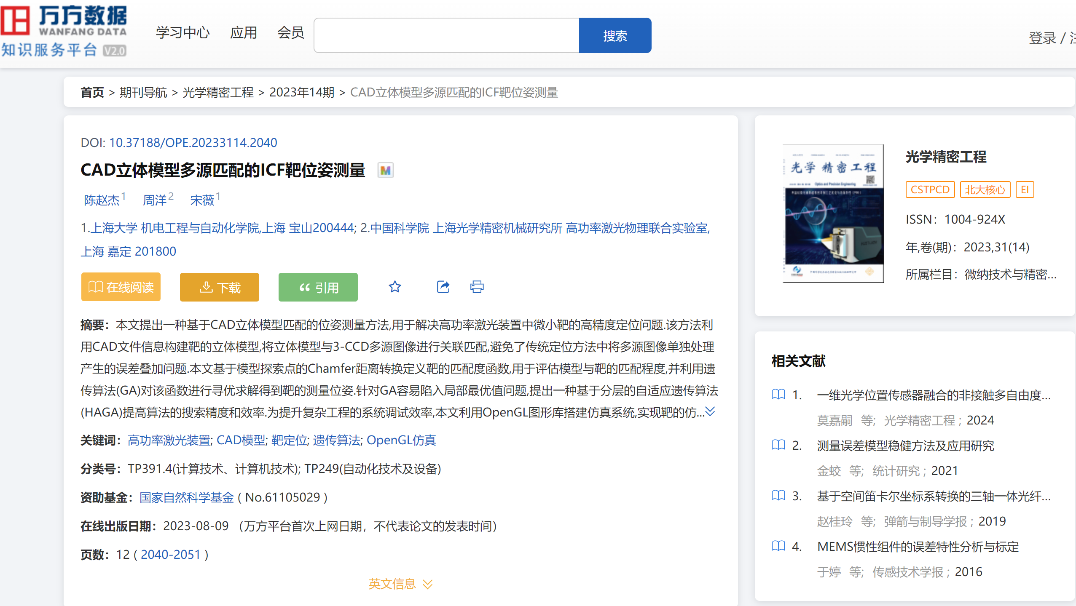Click the search input field

(x=446, y=35)
